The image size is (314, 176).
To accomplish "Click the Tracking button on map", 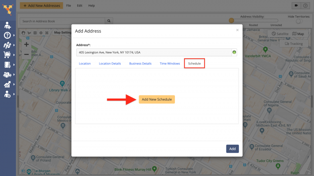I will pos(294,44).
